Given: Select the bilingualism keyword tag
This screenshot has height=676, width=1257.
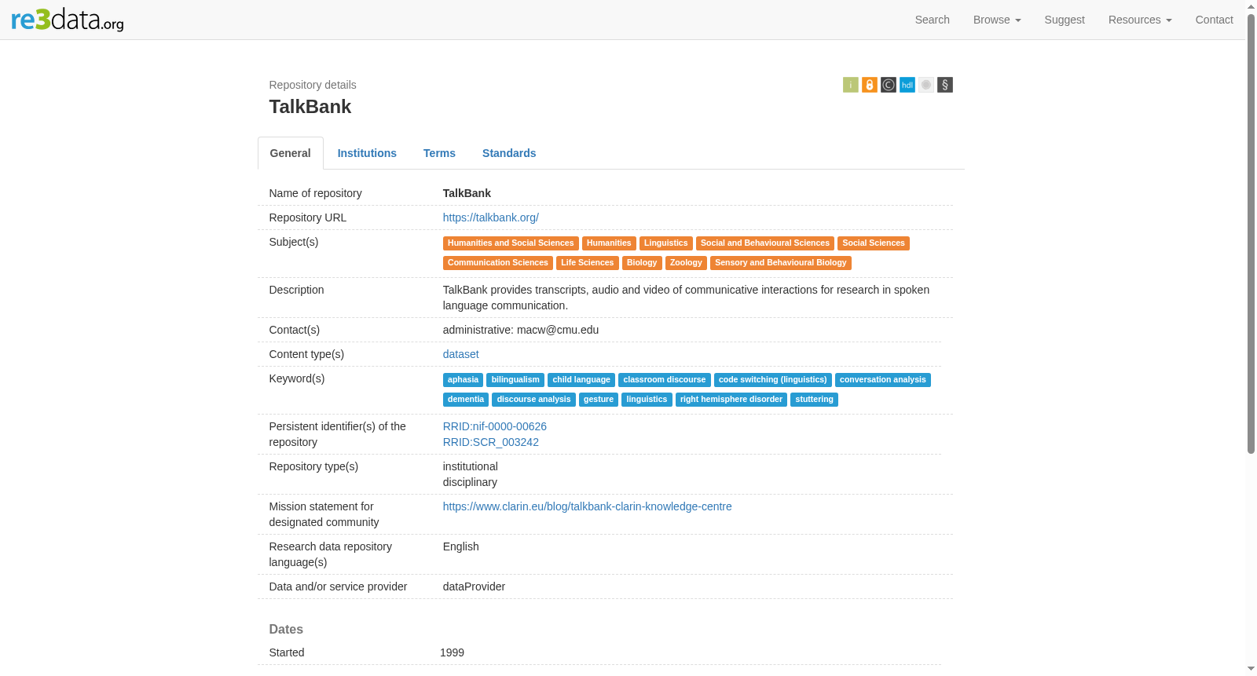Looking at the screenshot, I should click(515, 380).
